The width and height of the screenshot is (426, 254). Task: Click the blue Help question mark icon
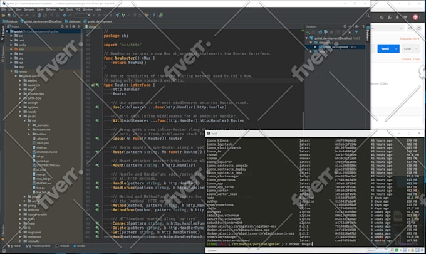click(153, 16)
